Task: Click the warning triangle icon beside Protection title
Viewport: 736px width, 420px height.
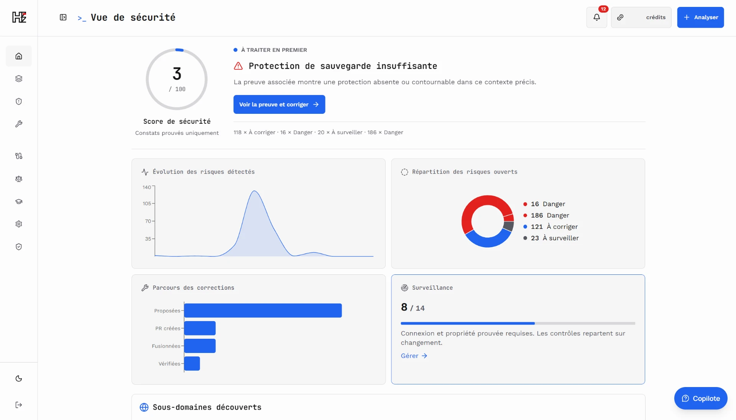Action: [238, 66]
